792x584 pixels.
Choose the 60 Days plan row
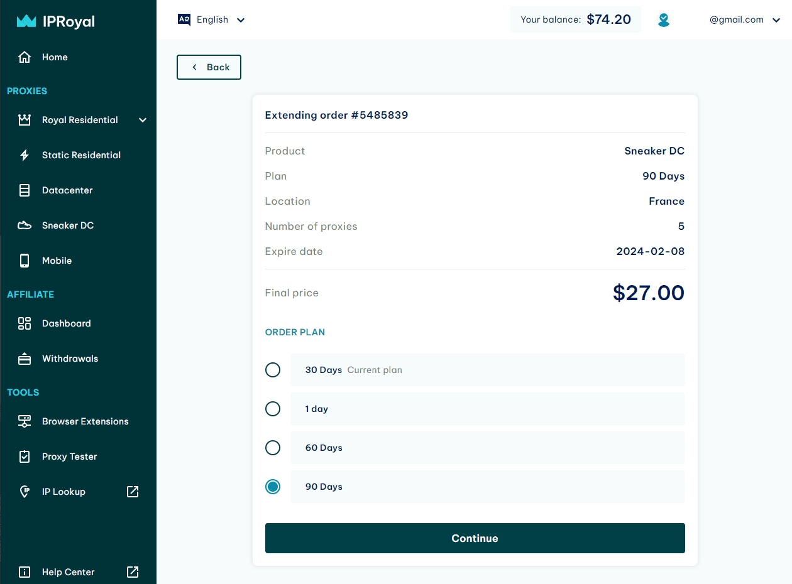(487, 448)
